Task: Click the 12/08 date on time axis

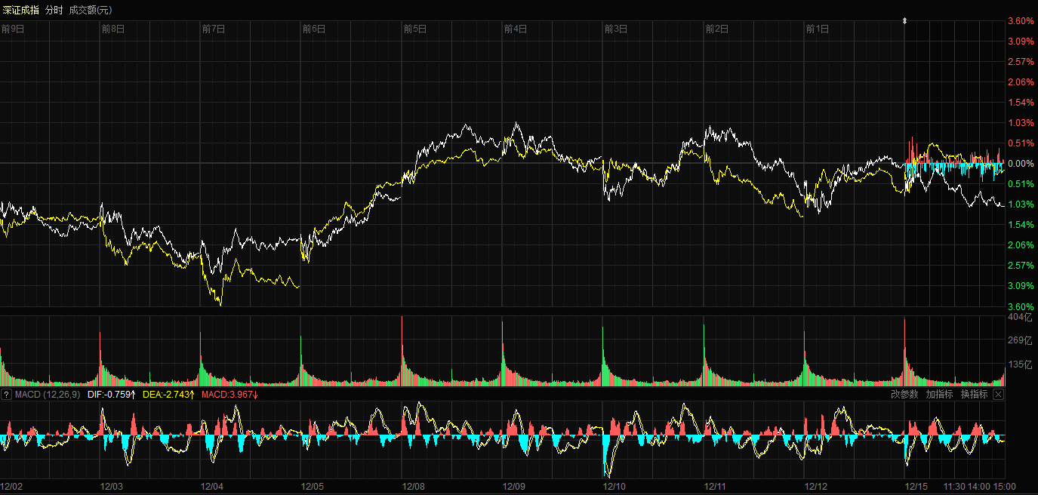Action: coord(413,487)
